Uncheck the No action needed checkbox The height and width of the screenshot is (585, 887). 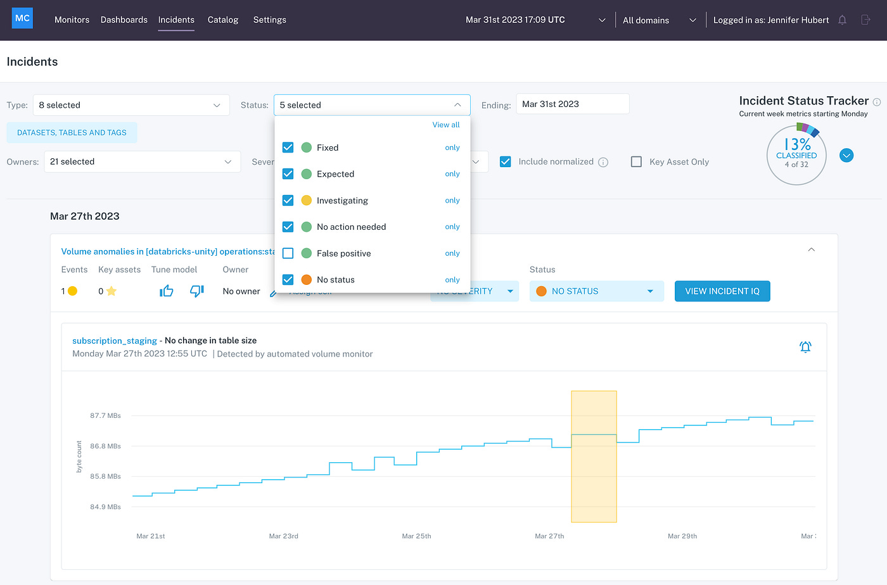click(x=288, y=227)
